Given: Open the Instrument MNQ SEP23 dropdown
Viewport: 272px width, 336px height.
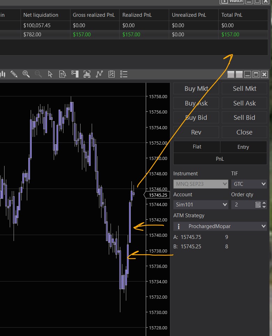Looking at the screenshot, I should [x=201, y=184].
